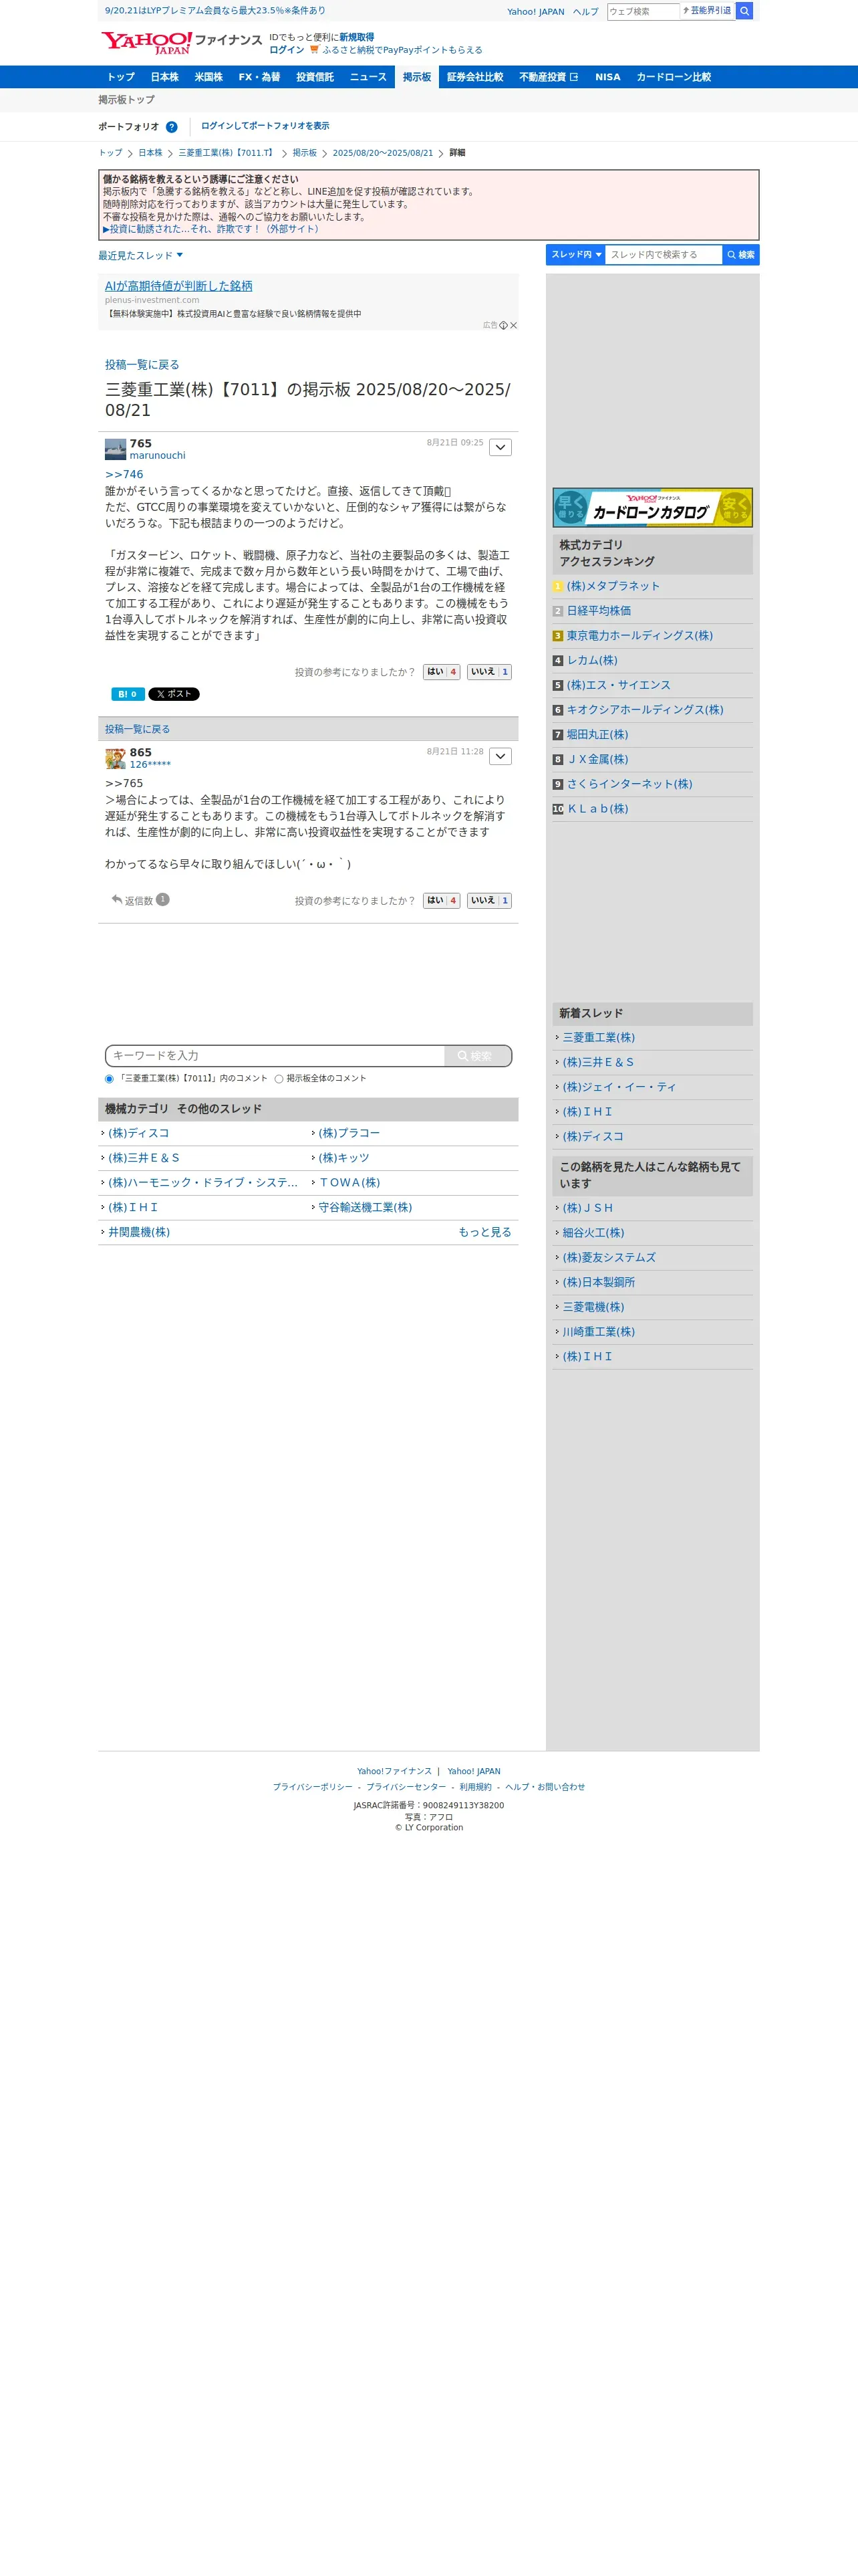Screen dimensions: 858x2576
Task: Open the AIが高期待値が判断した銘柄 ad link
Action: click(x=179, y=286)
